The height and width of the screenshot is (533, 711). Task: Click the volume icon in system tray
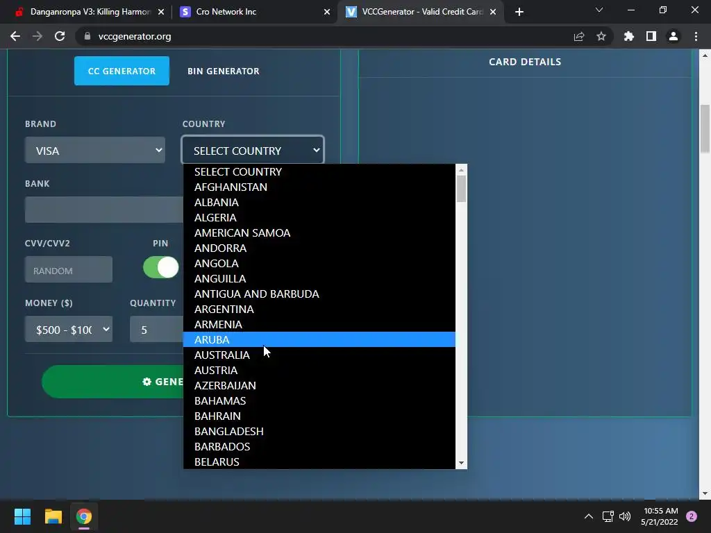pyautogui.click(x=624, y=516)
